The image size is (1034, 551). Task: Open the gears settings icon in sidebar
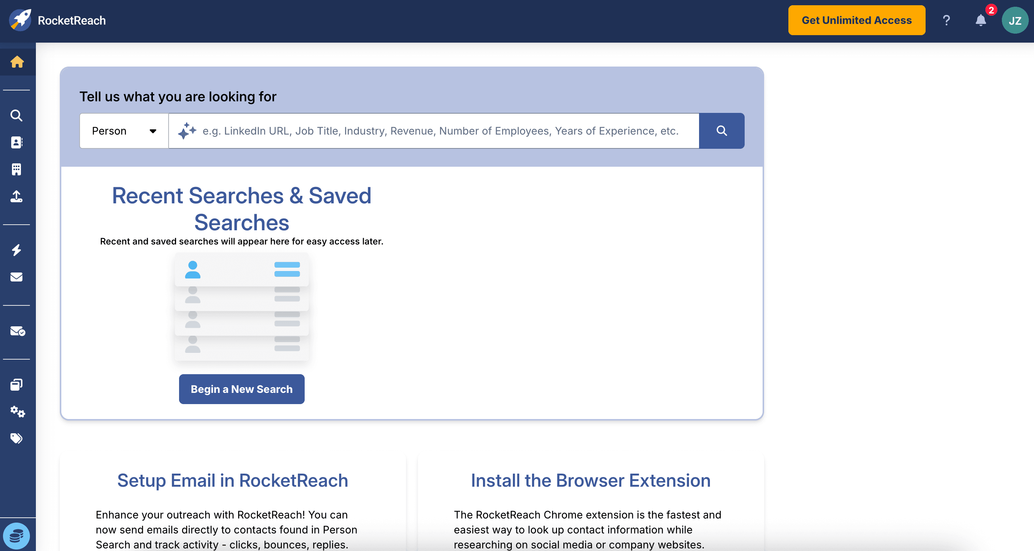[18, 412]
